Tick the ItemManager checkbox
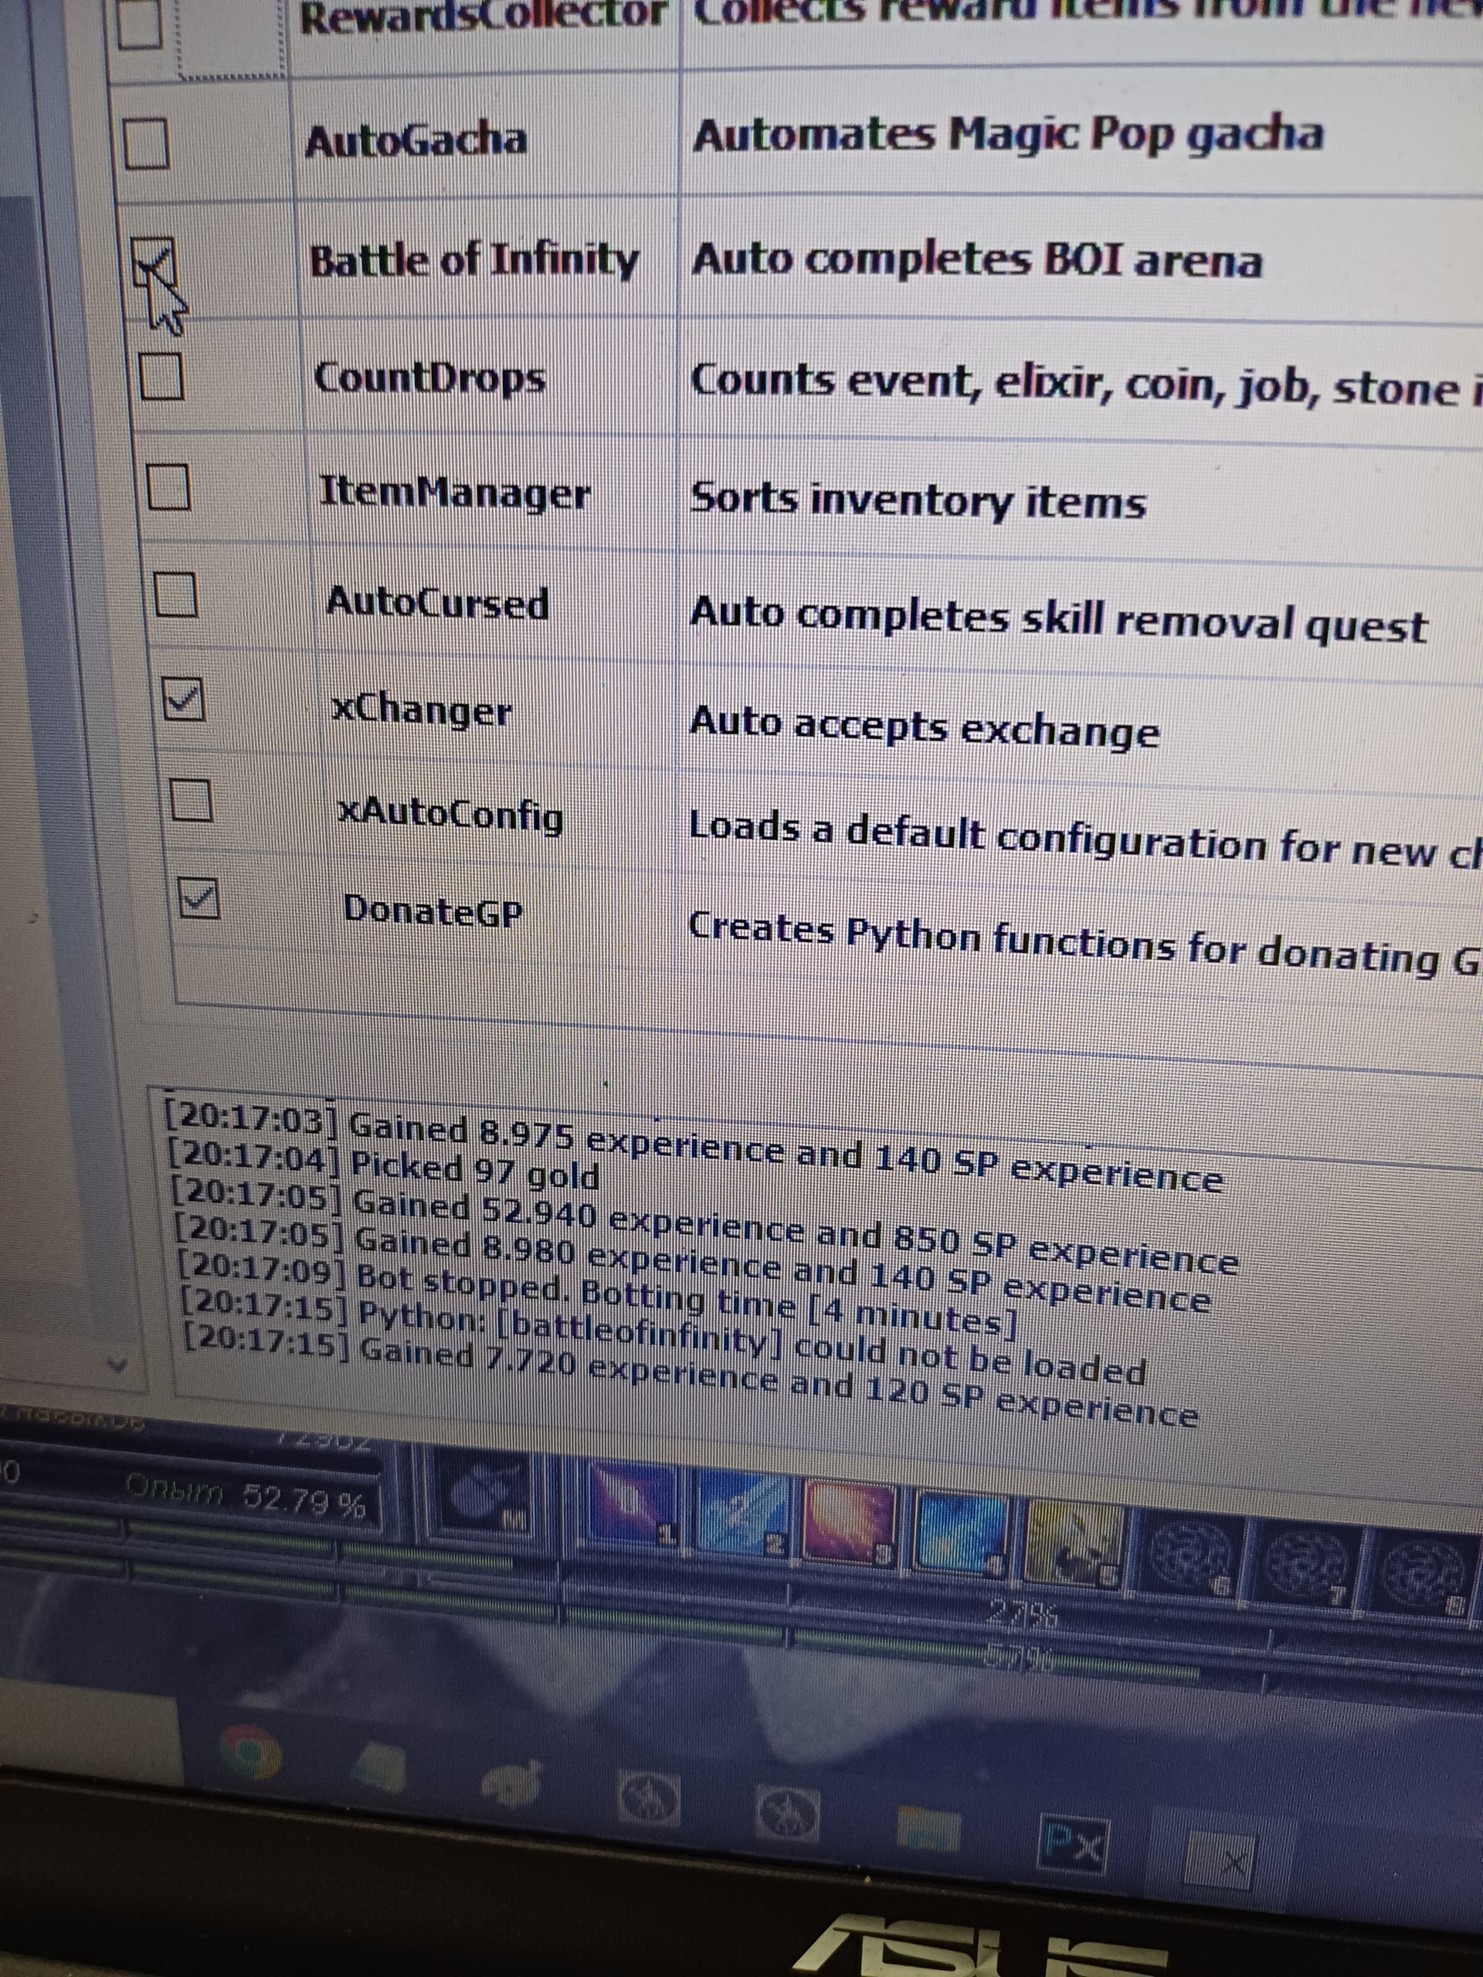1483x1977 pixels. click(168, 487)
